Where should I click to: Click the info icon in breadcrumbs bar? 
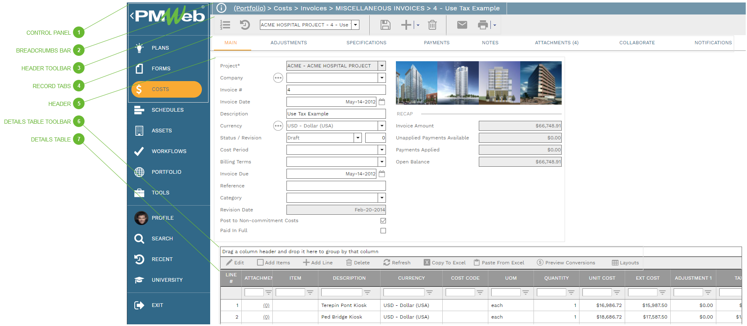[x=221, y=8]
